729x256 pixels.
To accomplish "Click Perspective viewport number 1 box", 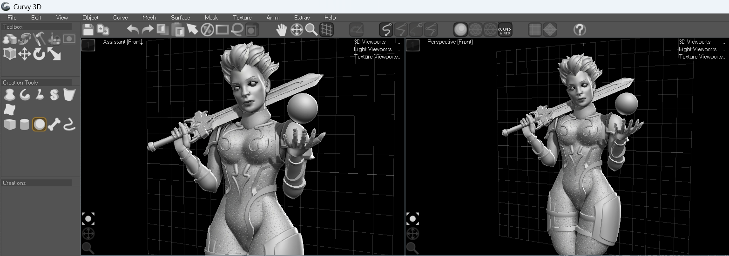I will [413, 45].
